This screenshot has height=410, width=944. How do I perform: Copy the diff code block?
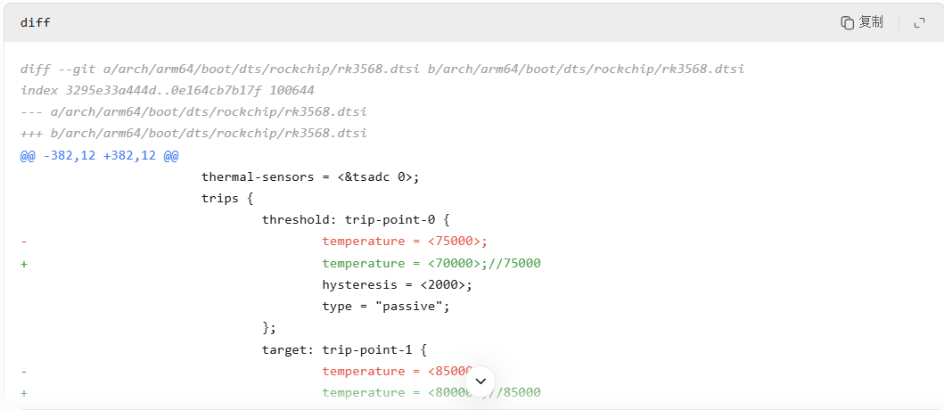pos(862,22)
